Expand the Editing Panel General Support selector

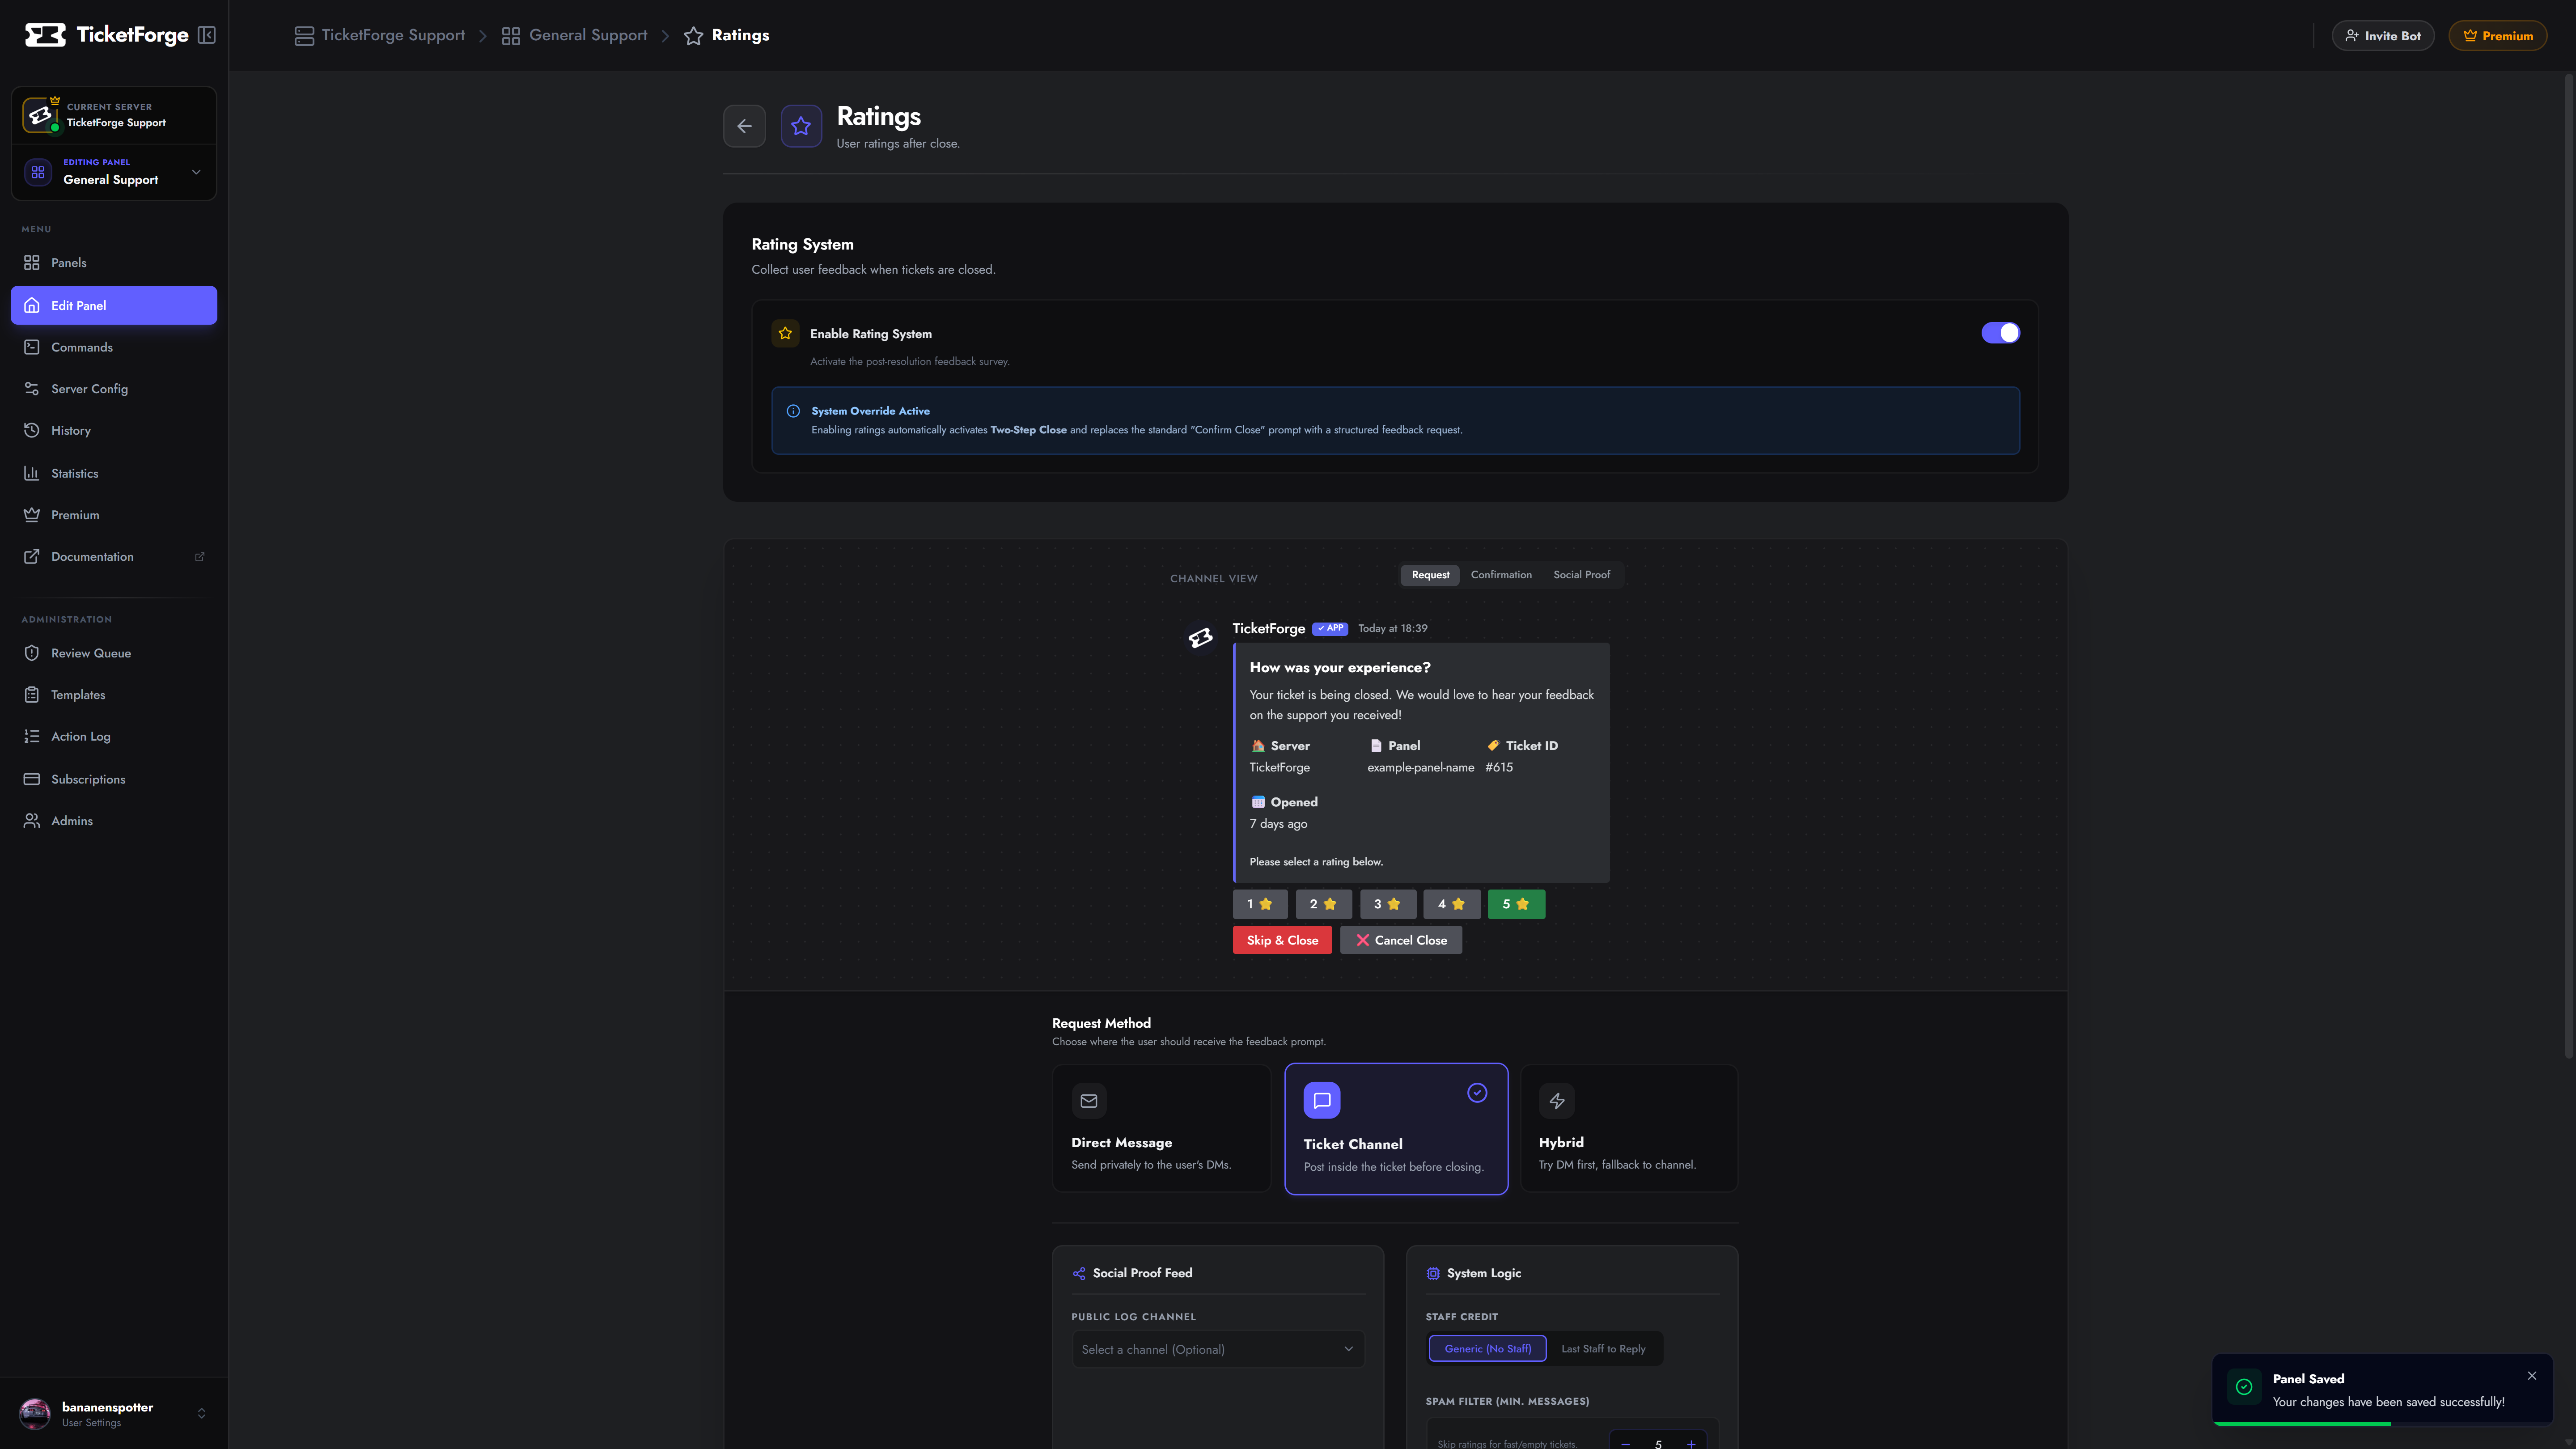(x=114, y=172)
